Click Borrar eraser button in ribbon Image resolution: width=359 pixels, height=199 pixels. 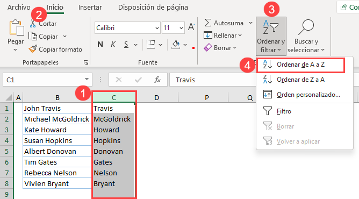pos(220,48)
